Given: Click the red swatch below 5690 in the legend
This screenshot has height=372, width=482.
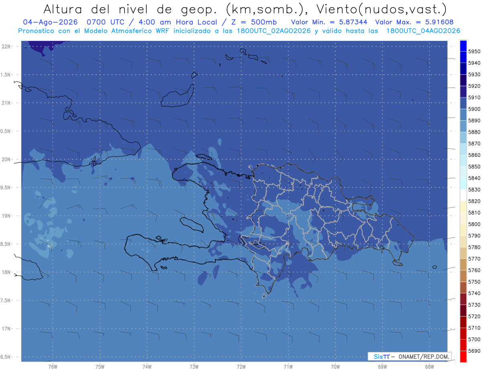Looking at the screenshot, I should [x=463, y=356].
